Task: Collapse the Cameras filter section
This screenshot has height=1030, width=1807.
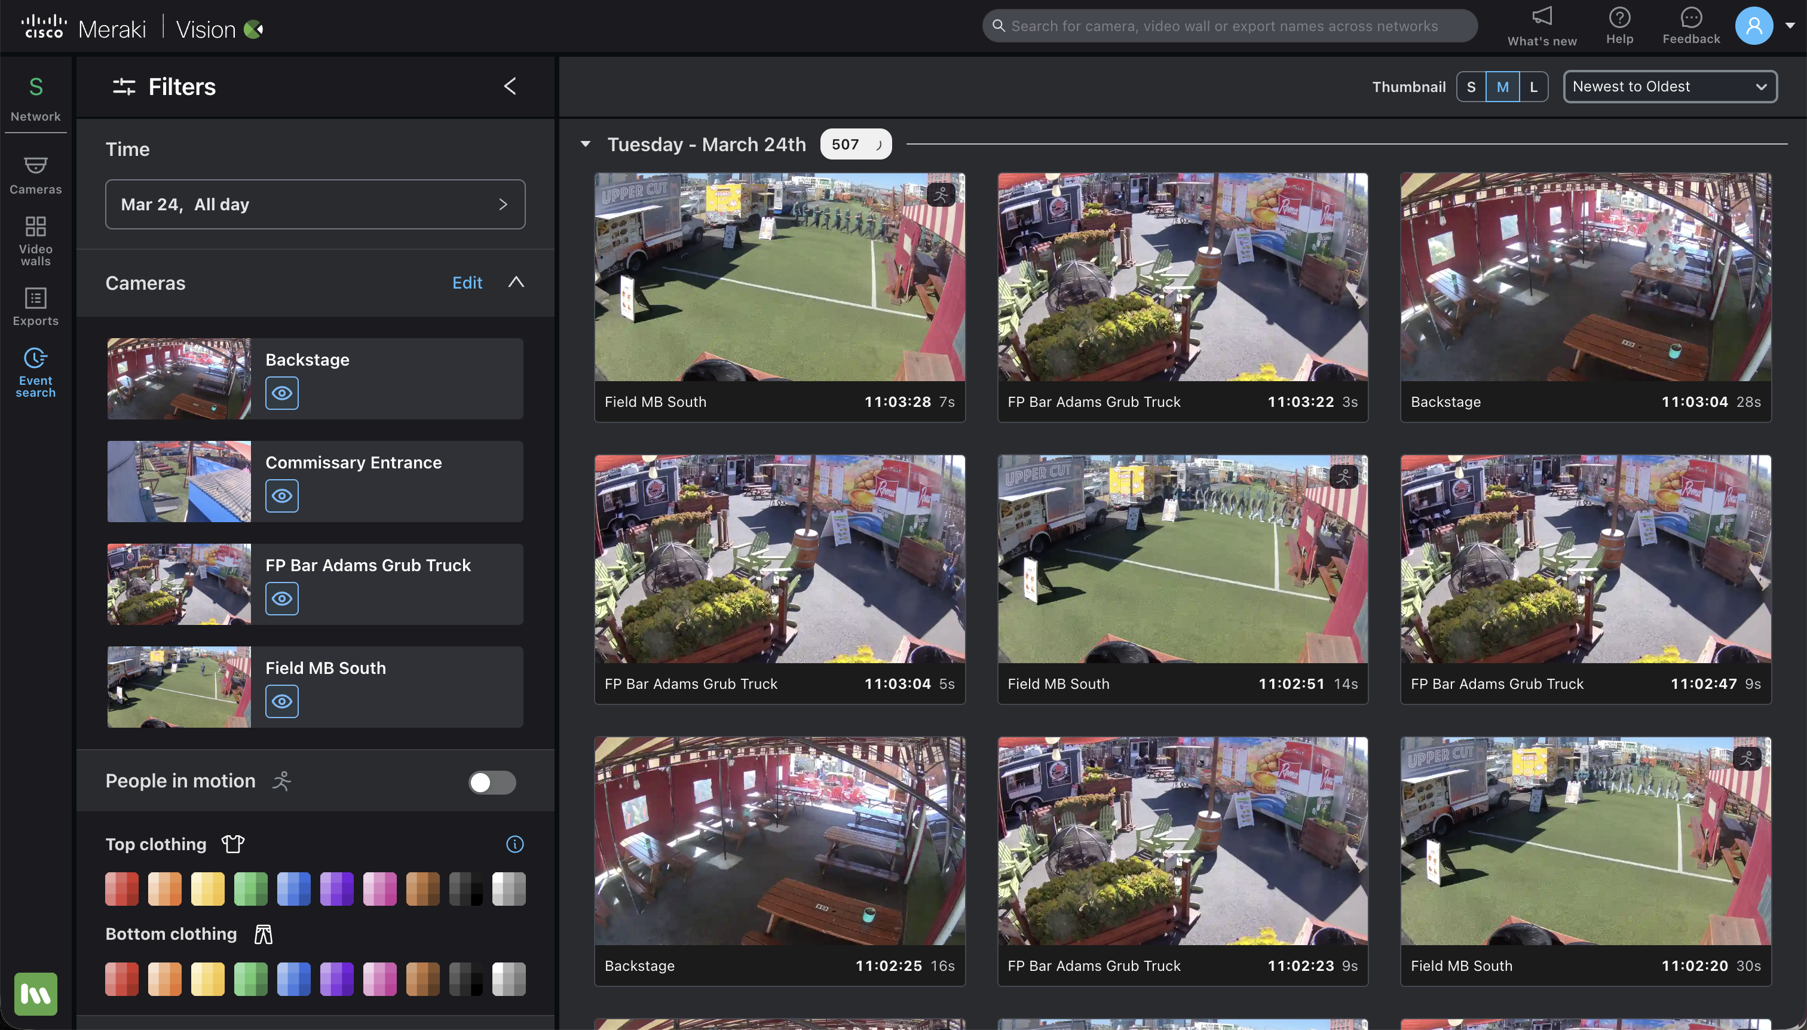Action: point(516,282)
